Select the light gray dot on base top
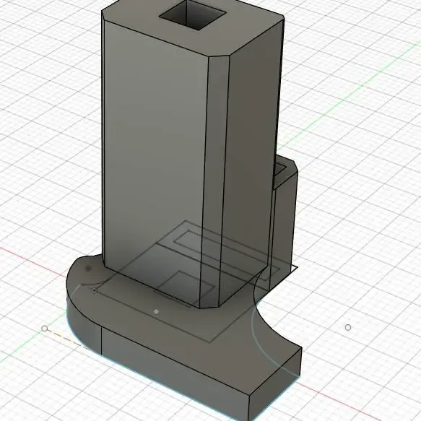The image size is (421, 421). pos(156,312)
